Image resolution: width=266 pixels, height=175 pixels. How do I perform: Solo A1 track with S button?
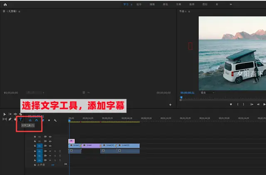(x=55, y=151)
